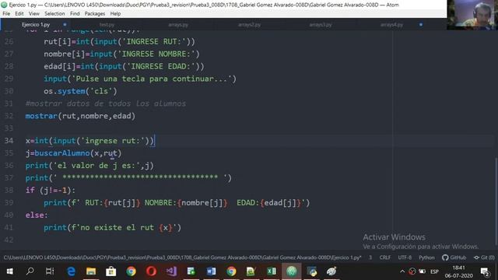The height and width of the screenshot is (280, 498).
Task: Open Notepad++ from taskbar
Action: tap(251, 271)
